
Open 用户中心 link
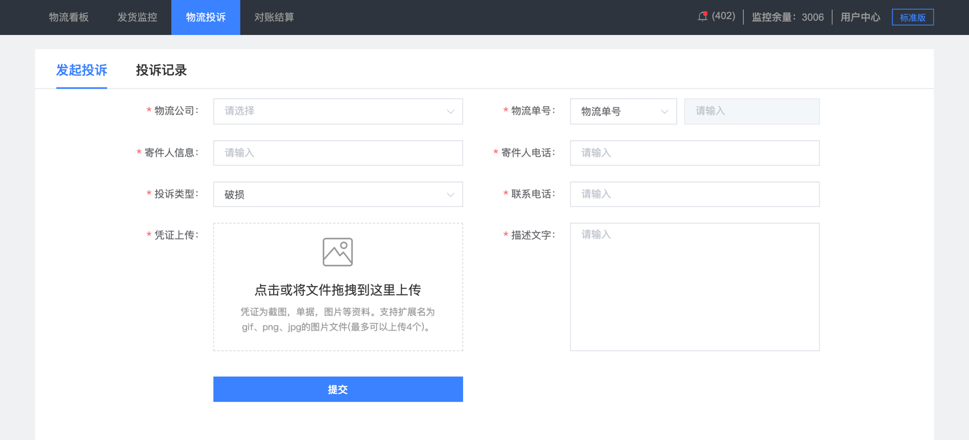pos(860,18)
